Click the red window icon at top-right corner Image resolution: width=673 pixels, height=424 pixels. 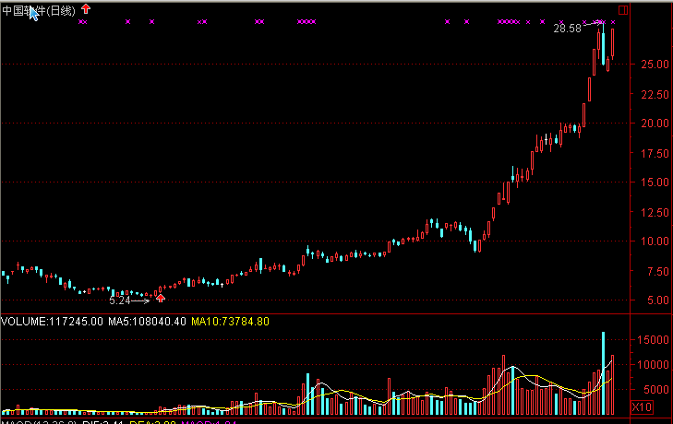coord(623,10)
